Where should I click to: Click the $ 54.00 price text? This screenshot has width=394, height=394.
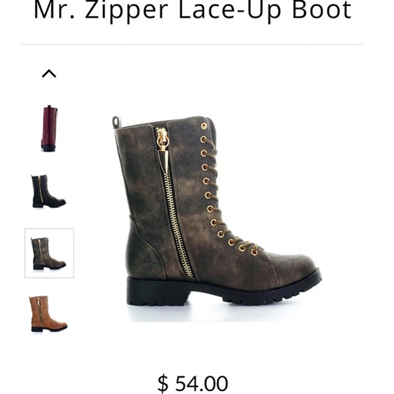[x=193, y=383]
